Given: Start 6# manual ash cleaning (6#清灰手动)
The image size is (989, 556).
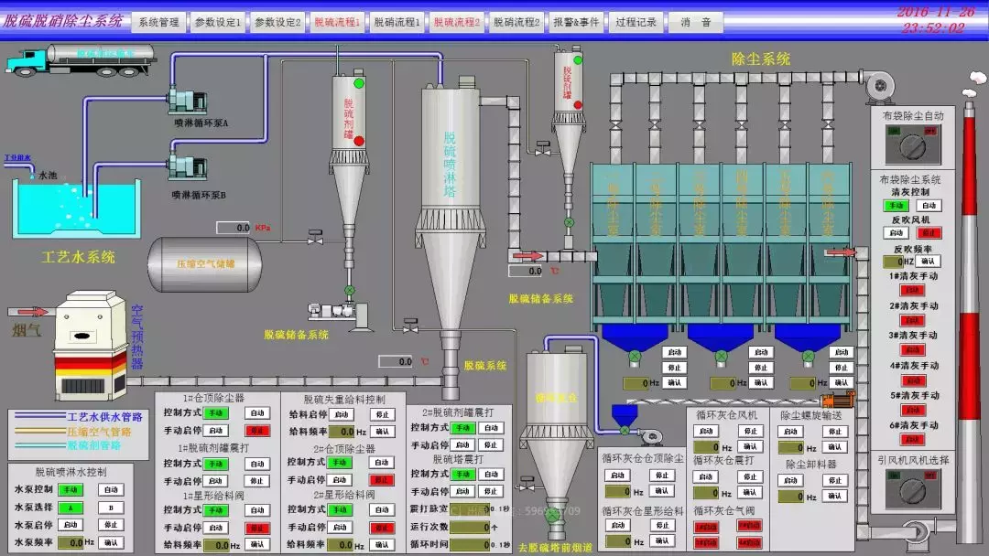Looking at the screenshot, I should (912, 440).
